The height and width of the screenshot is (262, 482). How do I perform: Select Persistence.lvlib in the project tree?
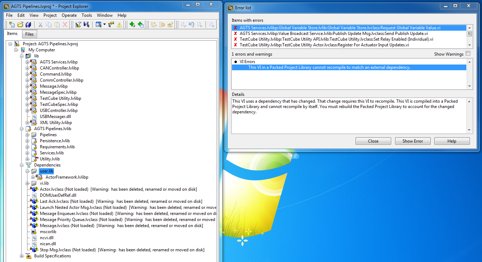click(55, 141)
